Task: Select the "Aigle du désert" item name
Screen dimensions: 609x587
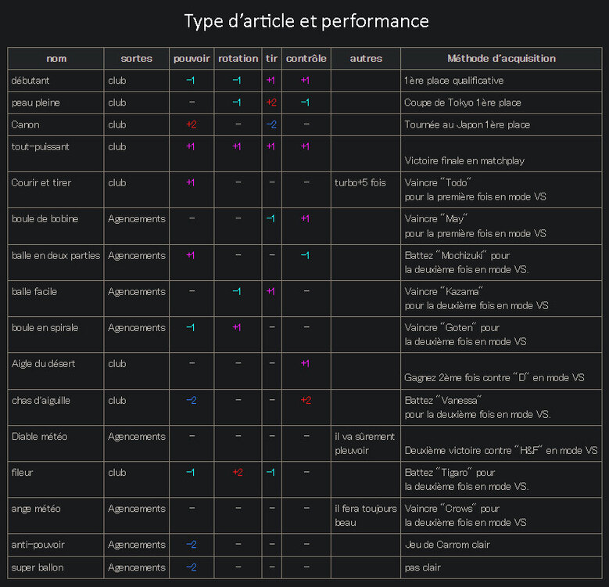Action: 43,364
